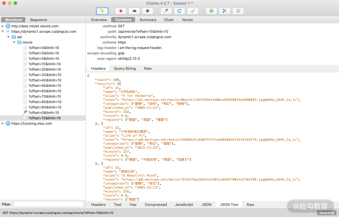This screenshot has height=217, width=339.
Task: Open Settings with the gear icon
Action: [x=238, y=11]
